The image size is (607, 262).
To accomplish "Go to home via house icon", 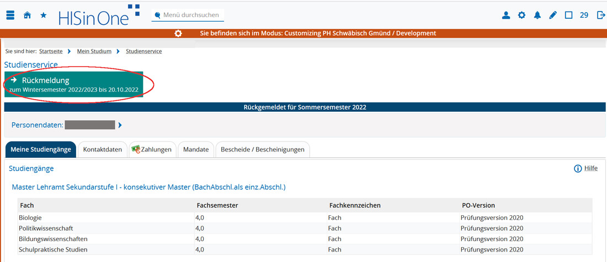I will tap(26, 15).
